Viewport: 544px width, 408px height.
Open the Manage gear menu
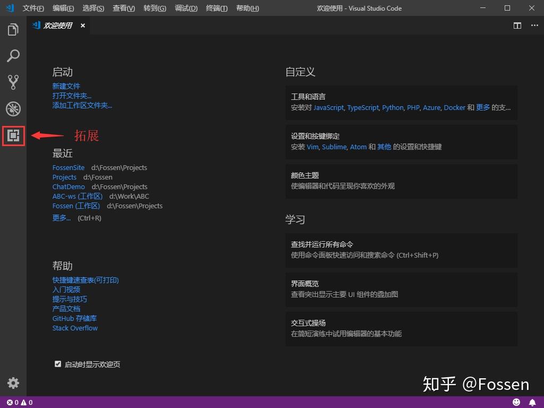[x=13, y=383]
